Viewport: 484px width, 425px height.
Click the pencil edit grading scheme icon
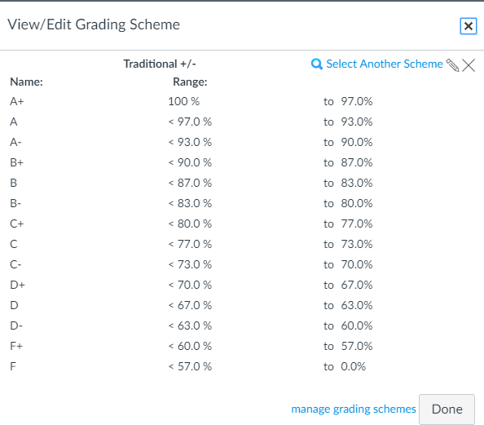click(452, 65)
